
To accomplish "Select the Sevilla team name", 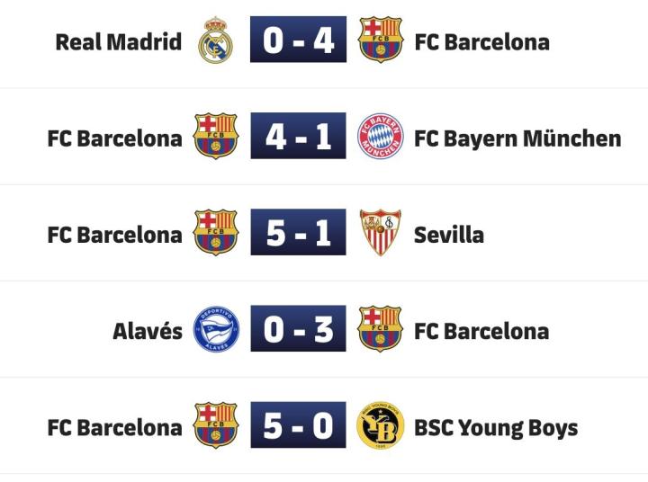I will (448, 235).
